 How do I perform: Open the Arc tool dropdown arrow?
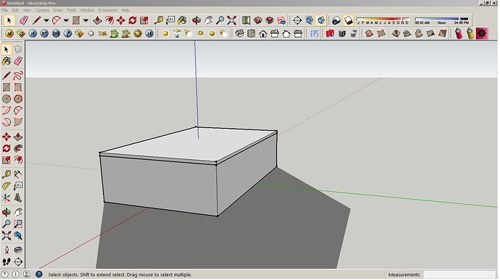click(x=66, y=21)
